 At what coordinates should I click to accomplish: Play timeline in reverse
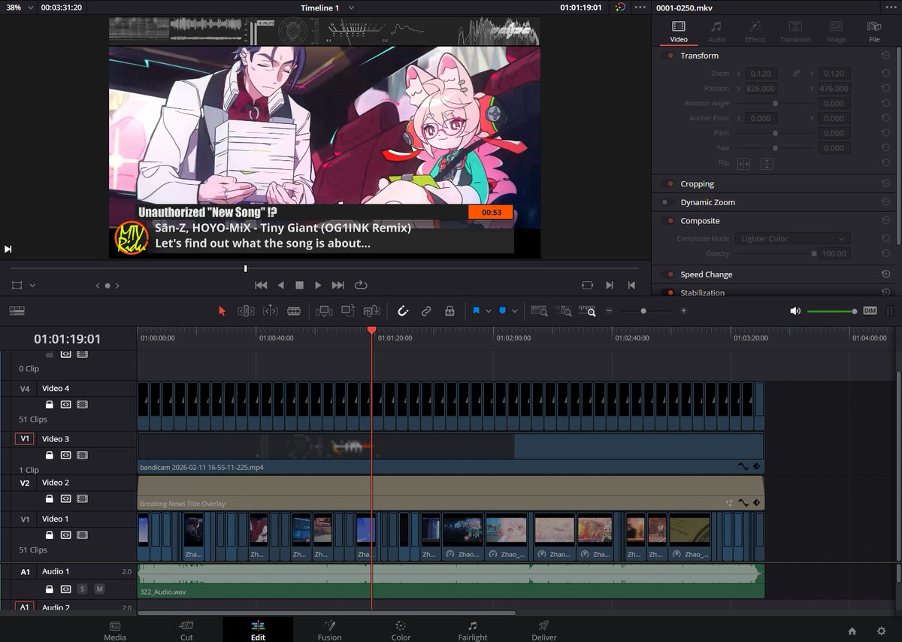[281, 285]
